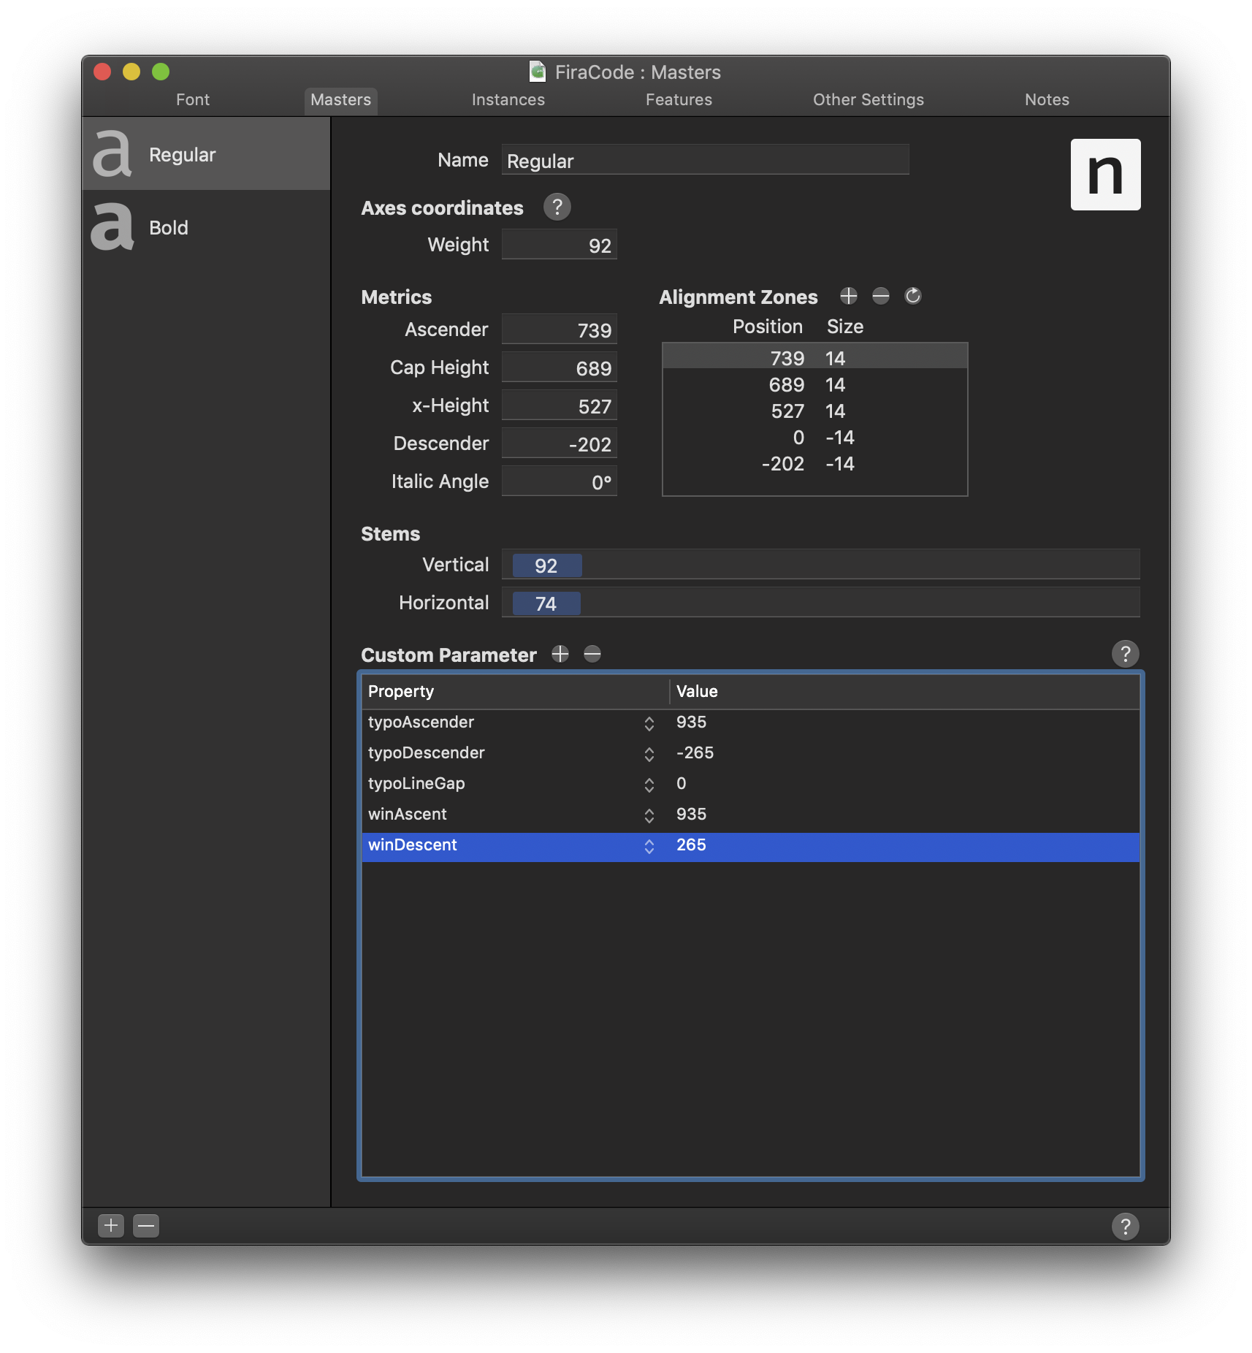1252x1353 pixels.
Task: Open the typoAscender value stepper
Action: 649,723
